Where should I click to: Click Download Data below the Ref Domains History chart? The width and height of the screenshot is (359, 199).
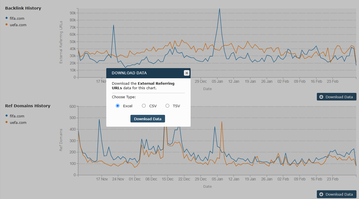click(x=337, y=194)
